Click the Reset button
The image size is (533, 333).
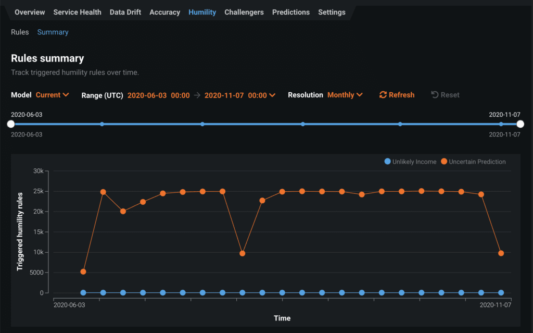[x=445, y=95]
